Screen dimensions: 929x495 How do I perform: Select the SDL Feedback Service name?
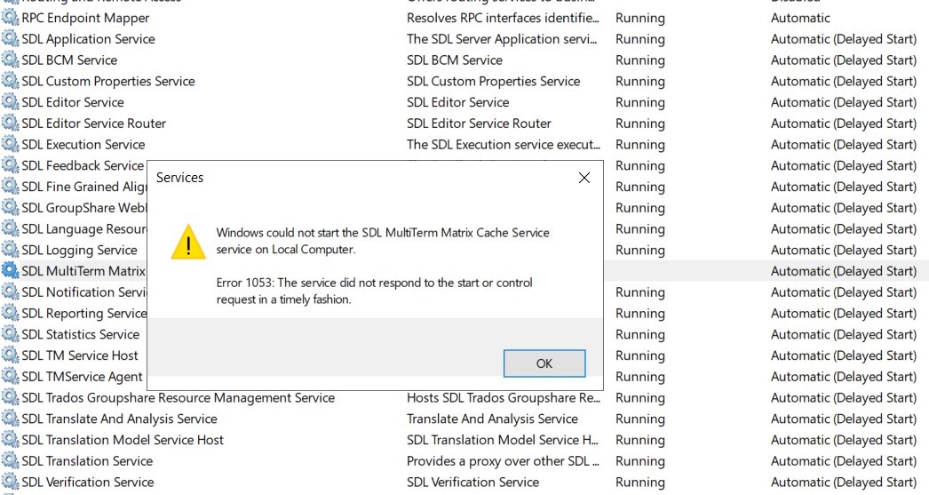tap(83, 165)
